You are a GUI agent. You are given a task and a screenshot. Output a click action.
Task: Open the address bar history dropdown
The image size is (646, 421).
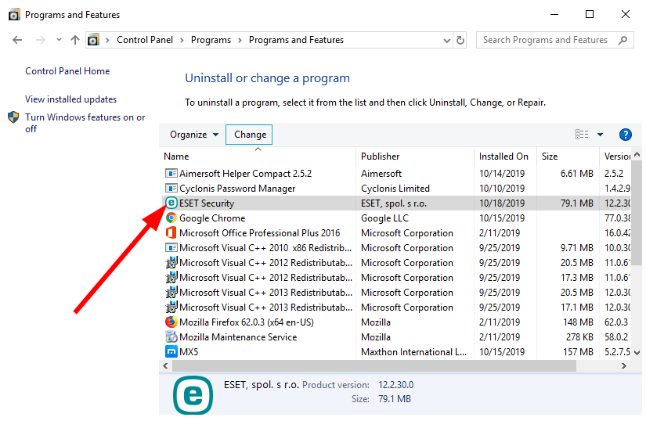tap(446, 41)
